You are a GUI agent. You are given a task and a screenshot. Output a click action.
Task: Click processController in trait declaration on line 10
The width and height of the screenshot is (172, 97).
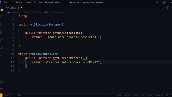point(43,54)
